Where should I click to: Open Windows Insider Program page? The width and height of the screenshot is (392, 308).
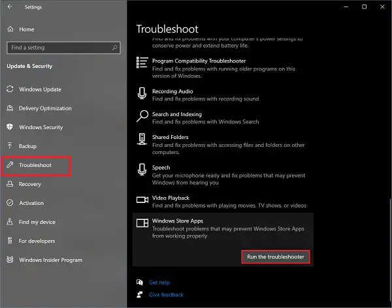[x=50, y=260]
